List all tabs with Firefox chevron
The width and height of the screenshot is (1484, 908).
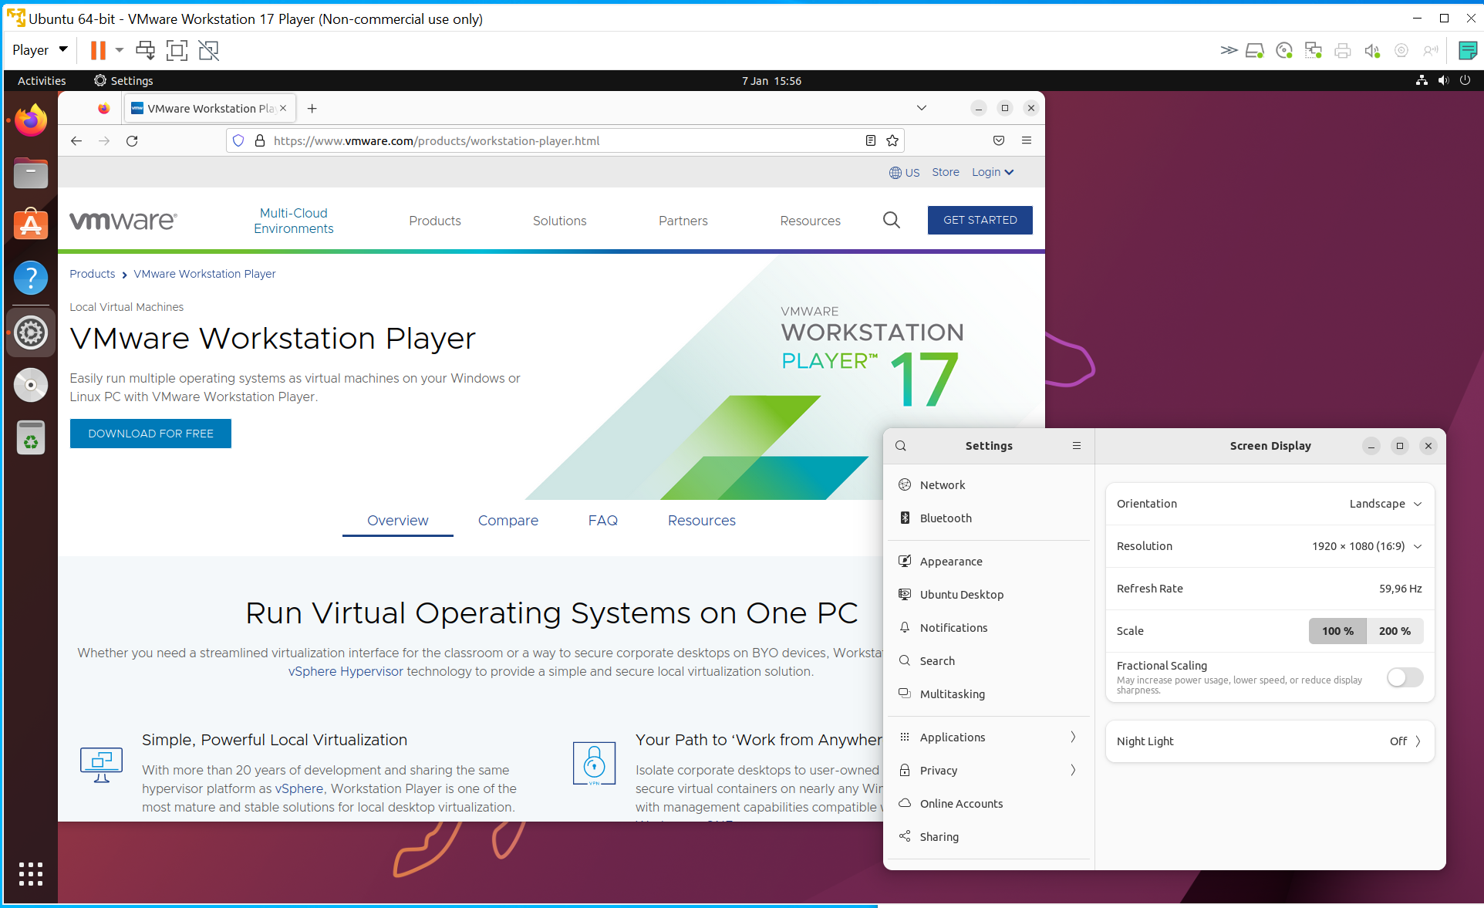(x=922, y=108)
